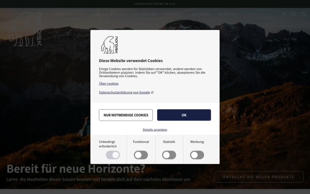Screen dimensions: 310x194
Task: Click the Werbung category label
Action: (197, 142)
